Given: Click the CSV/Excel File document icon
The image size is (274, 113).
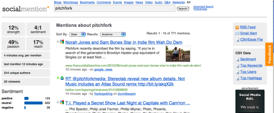Looking at the screenshot, I should (x=237, y=40).
